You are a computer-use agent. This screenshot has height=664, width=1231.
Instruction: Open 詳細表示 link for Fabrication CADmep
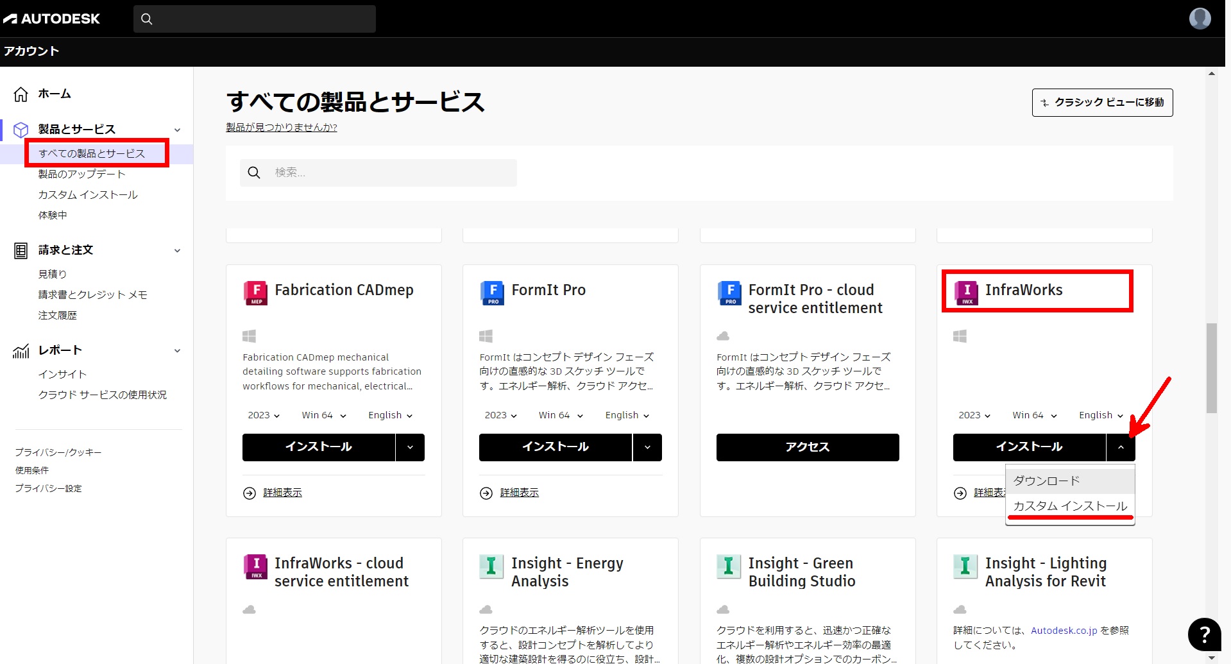pyautogui.click(x=282, y=493)
